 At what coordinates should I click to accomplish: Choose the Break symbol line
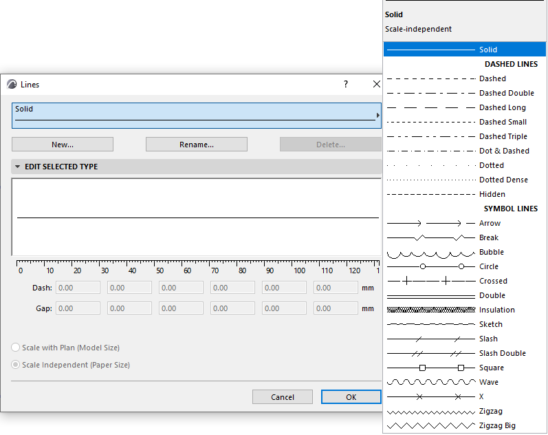(465, 237)
